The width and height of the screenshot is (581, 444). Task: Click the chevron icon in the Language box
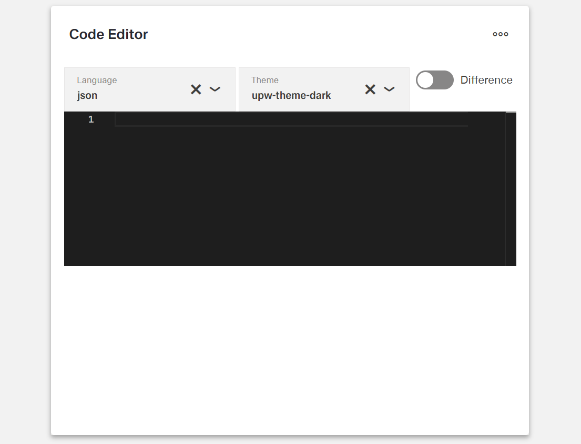pyautogui.click(x=215, y=89)
